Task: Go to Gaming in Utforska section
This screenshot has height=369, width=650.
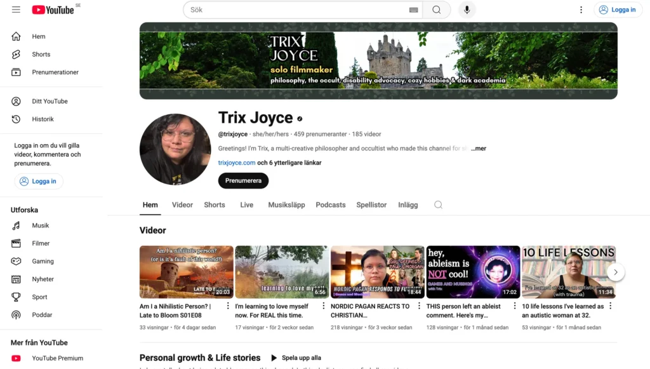Action: click(43, 261)
